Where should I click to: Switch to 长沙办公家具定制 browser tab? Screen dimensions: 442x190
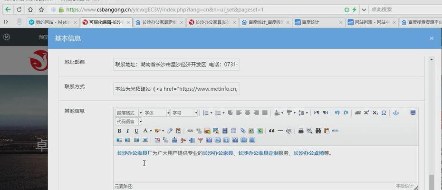coord(159,22)
